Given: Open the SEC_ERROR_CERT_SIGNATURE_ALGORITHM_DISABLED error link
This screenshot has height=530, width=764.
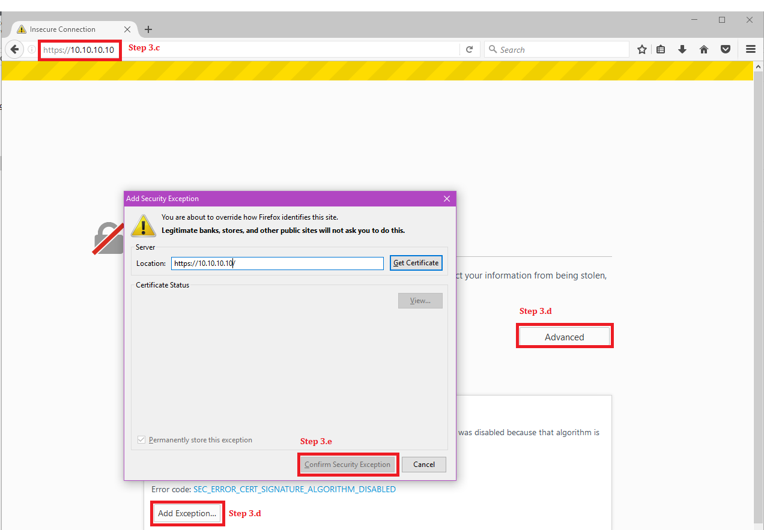Looking at the screenshot, I should click(294, 489).
